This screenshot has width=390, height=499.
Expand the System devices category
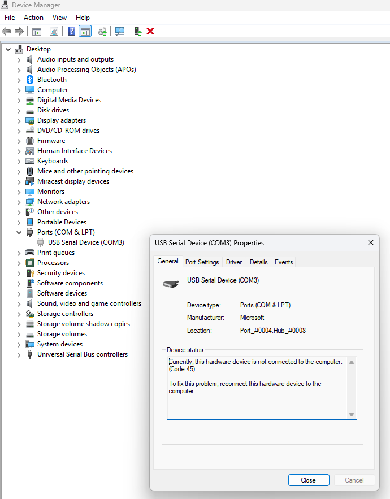(x=19, y=345)
